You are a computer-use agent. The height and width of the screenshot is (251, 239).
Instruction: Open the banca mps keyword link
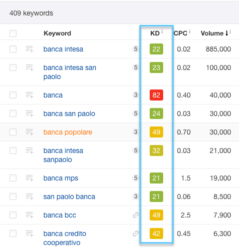tap(61, 178)
